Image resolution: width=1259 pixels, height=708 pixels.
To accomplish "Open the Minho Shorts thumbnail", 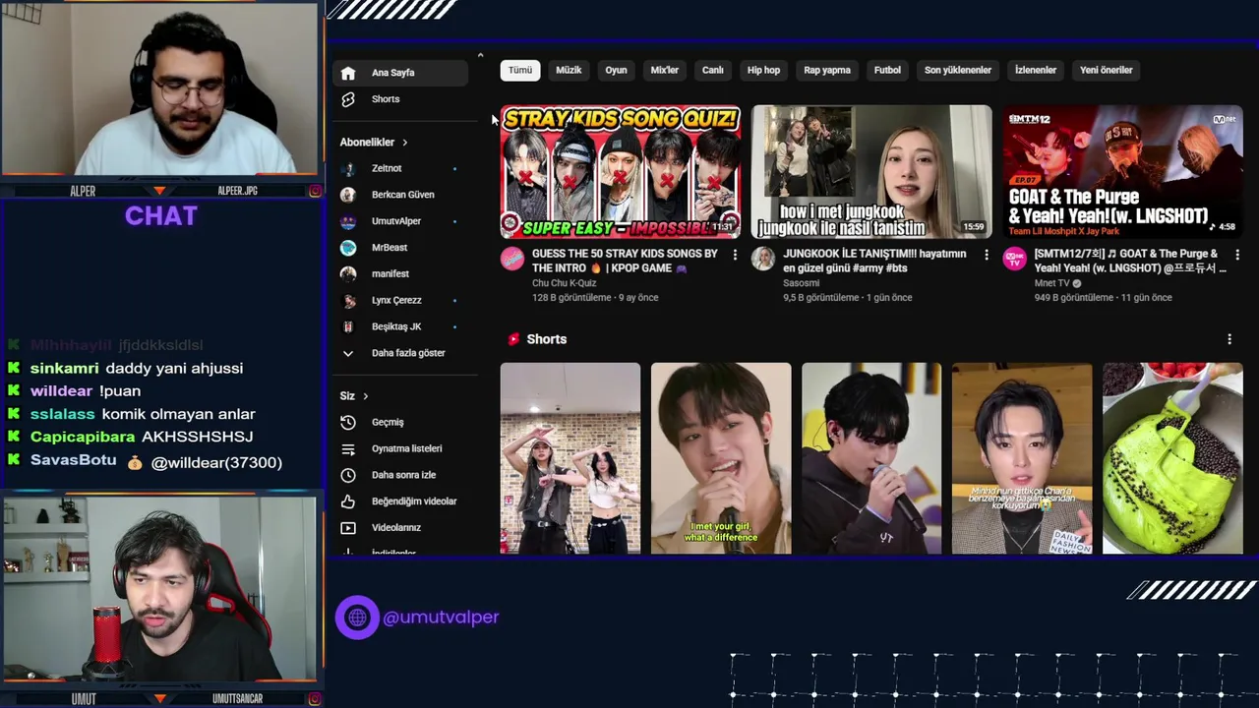I will pos(1022,458).
